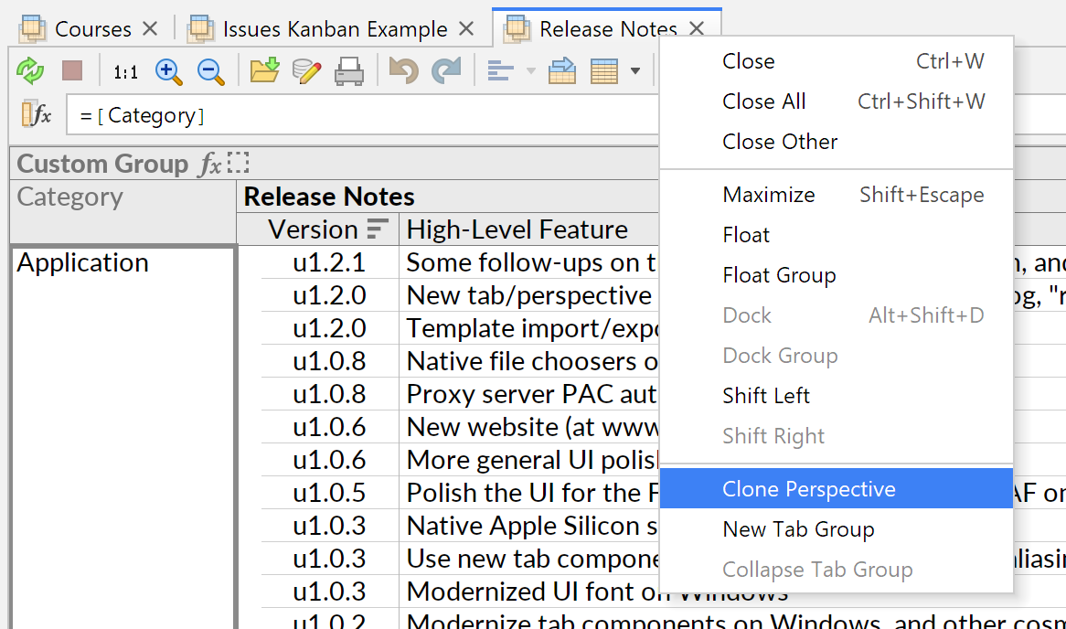The width and height of the screenshot is (1066, 629).
Task: Close the Courses tab
Action: pyautogui.click(x=150, y=29)
